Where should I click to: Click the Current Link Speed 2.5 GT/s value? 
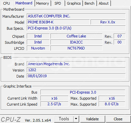click(54, 104)
